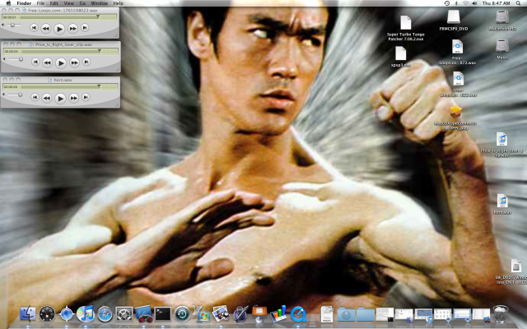Fast-forward in the Free-Loops.com player window
Viewport: 527px width, 329px height.
(x=72, y=29)
